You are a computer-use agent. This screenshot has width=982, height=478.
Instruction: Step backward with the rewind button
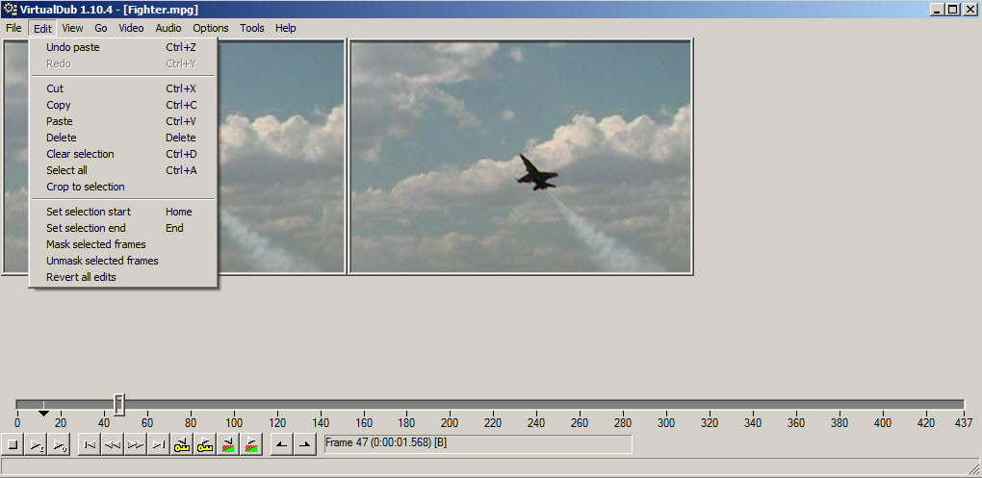(113, 445)
